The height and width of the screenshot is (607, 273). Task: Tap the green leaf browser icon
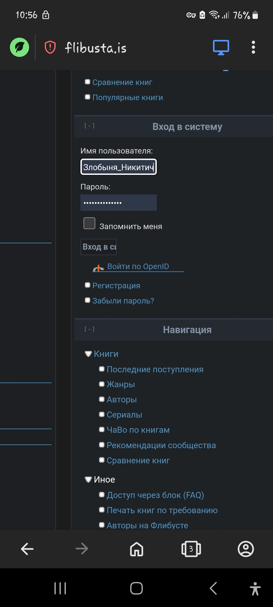[19, 48]
